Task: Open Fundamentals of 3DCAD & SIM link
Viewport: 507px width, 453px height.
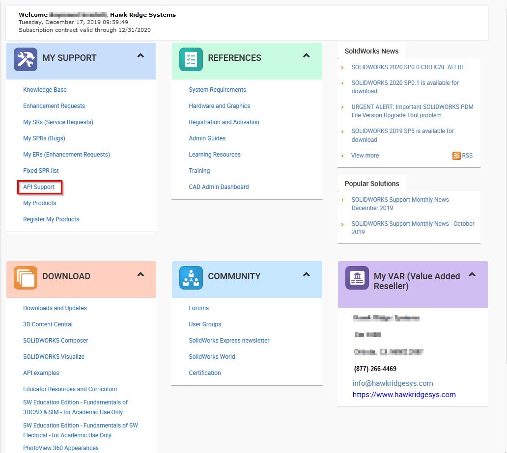Action: pyautogui.click(x=75, y=407)
